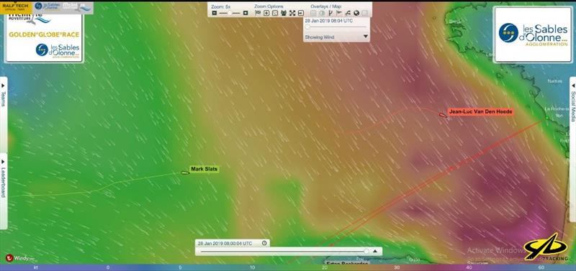
Task: Toggle the route fork overlay icon
Action: (x=330, y=13)
